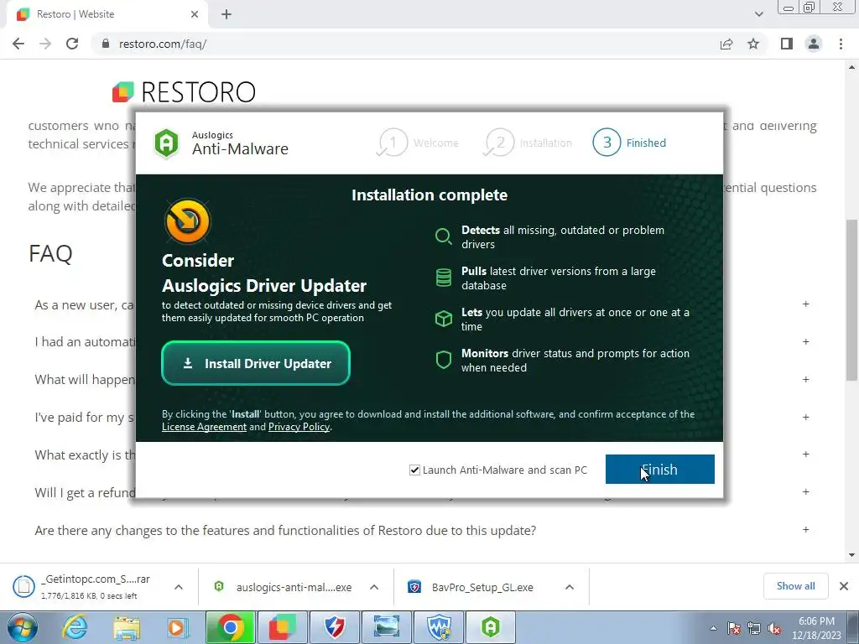Open the Restoro app in taskbar

(x=282, y=627)
